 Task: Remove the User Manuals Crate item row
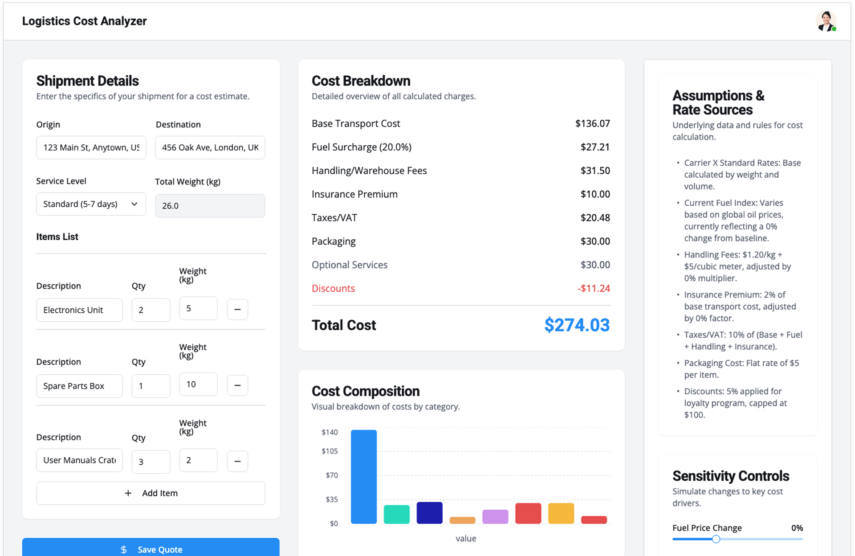click(237, 461)
